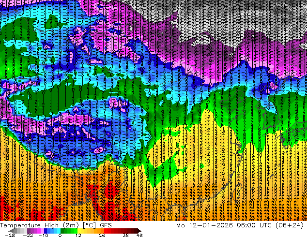This screenshot has height=237, width=307.
Task: Click the 0 legend scale label
Action: click(x=60, y=235)
